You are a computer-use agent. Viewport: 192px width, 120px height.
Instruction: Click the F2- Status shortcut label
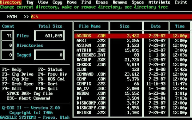coord(50,69)
